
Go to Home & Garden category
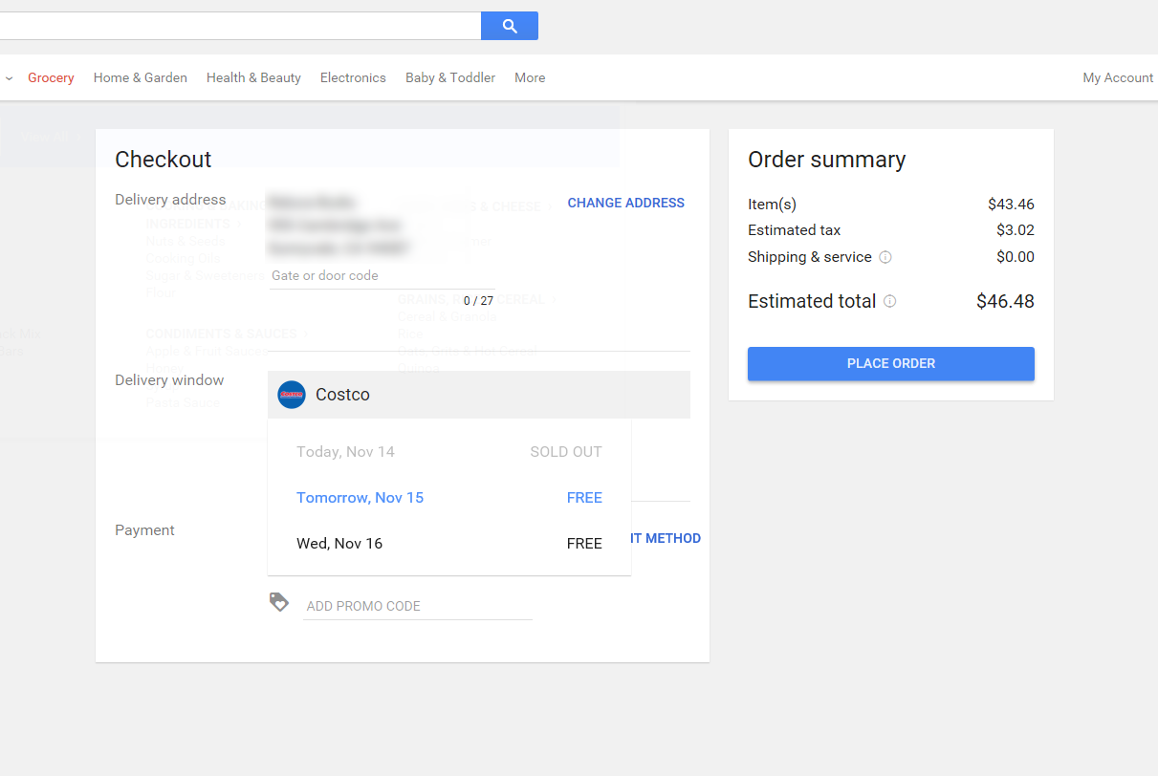click(141, 78)
